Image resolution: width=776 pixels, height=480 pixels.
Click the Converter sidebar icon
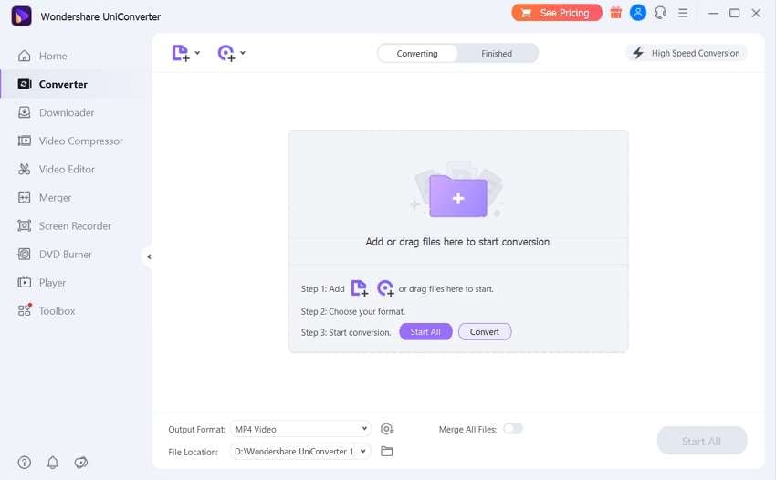[x=25, y=84]
